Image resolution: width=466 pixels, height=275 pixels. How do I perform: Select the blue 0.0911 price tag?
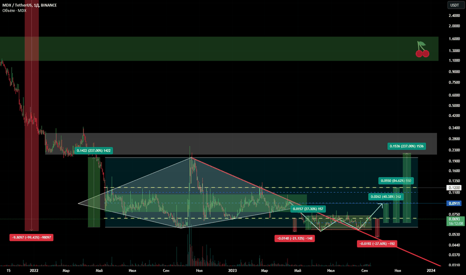click(454, 203)
